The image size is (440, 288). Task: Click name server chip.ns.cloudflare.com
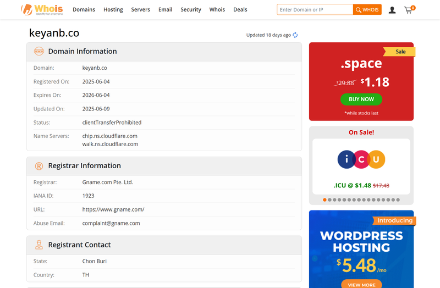click(x=109, y=136)
